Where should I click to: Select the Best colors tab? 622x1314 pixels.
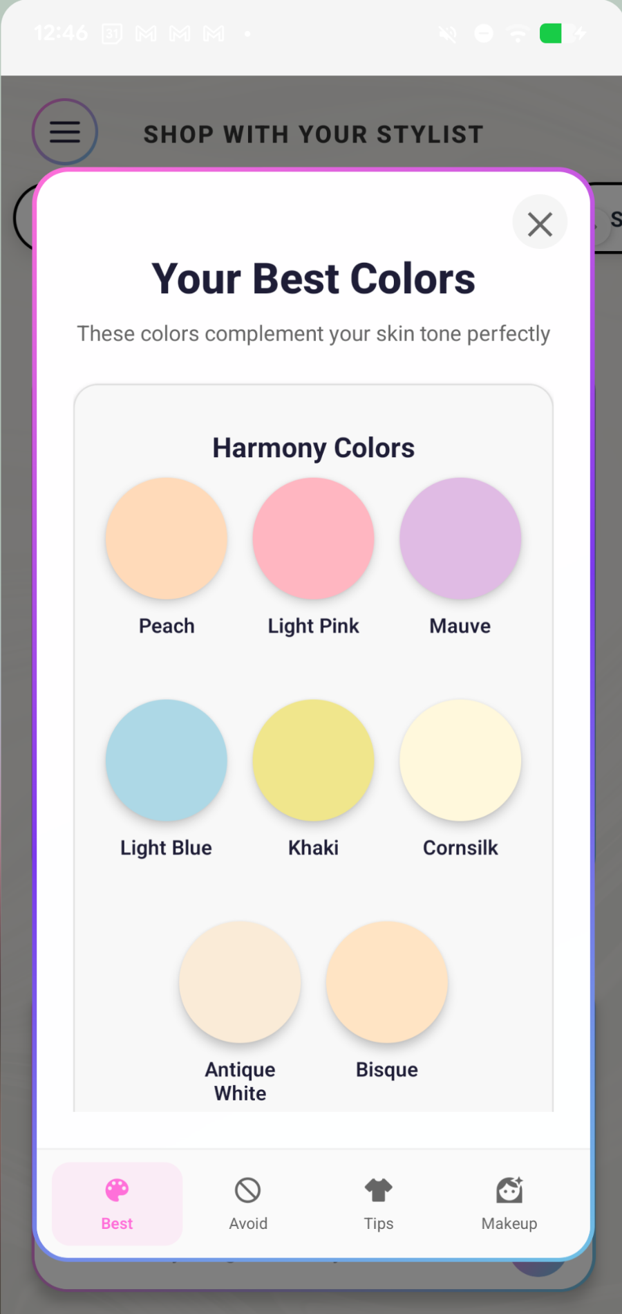pos(116,1203)
